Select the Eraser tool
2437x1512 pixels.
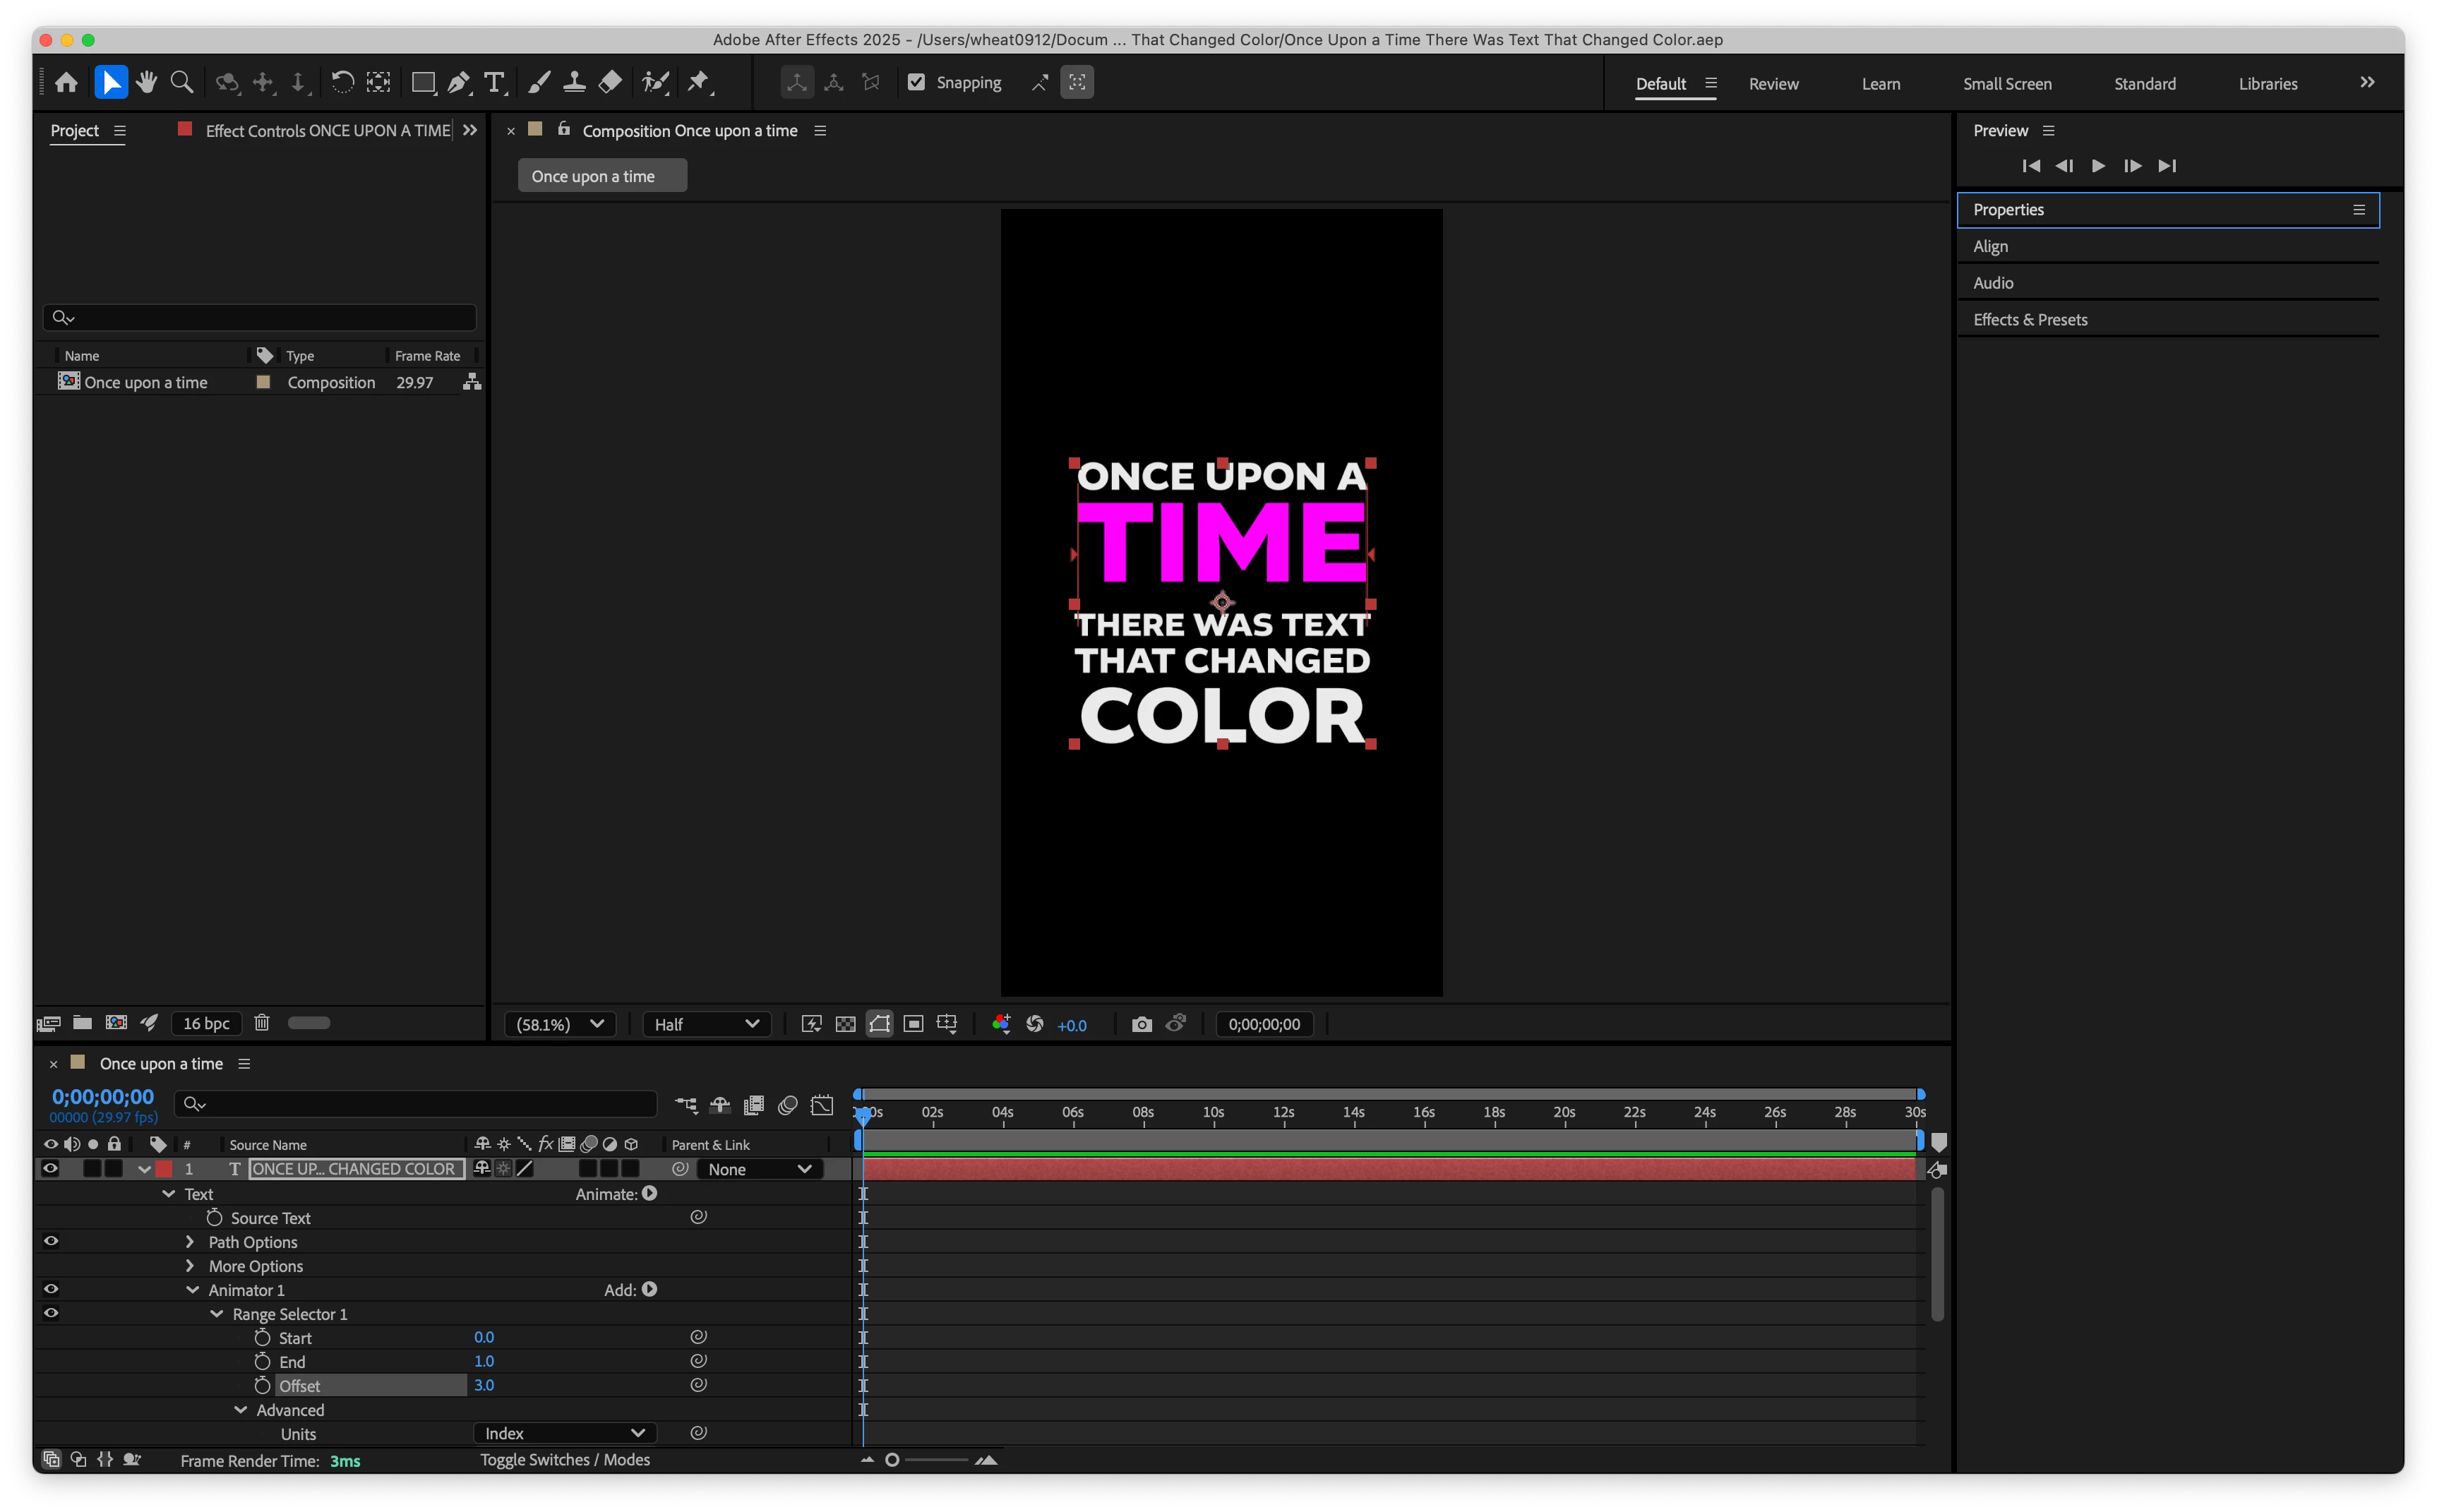pos(610,82)
